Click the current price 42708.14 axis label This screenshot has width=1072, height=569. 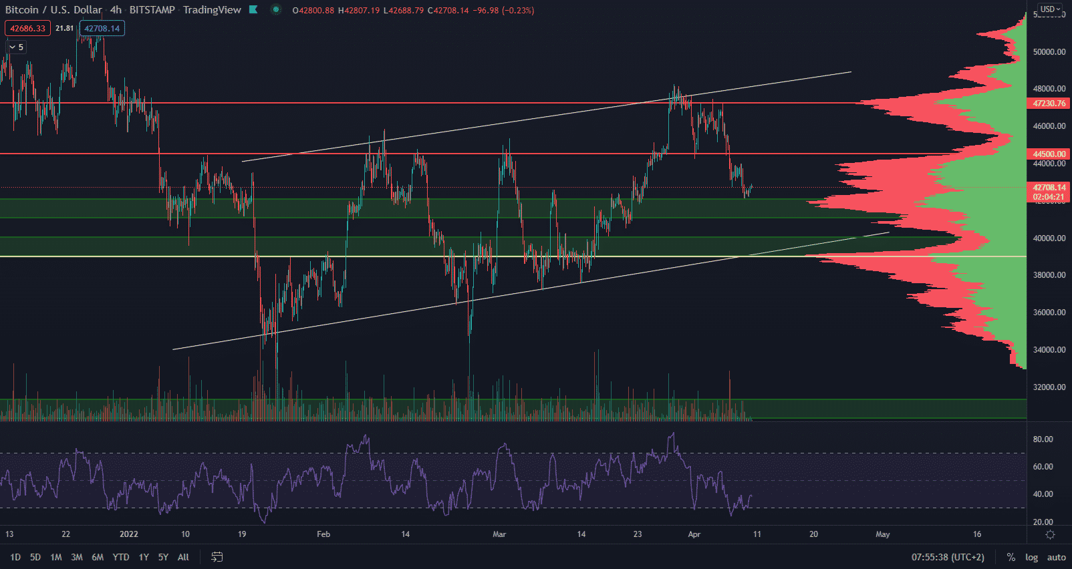pos(1049,188)
